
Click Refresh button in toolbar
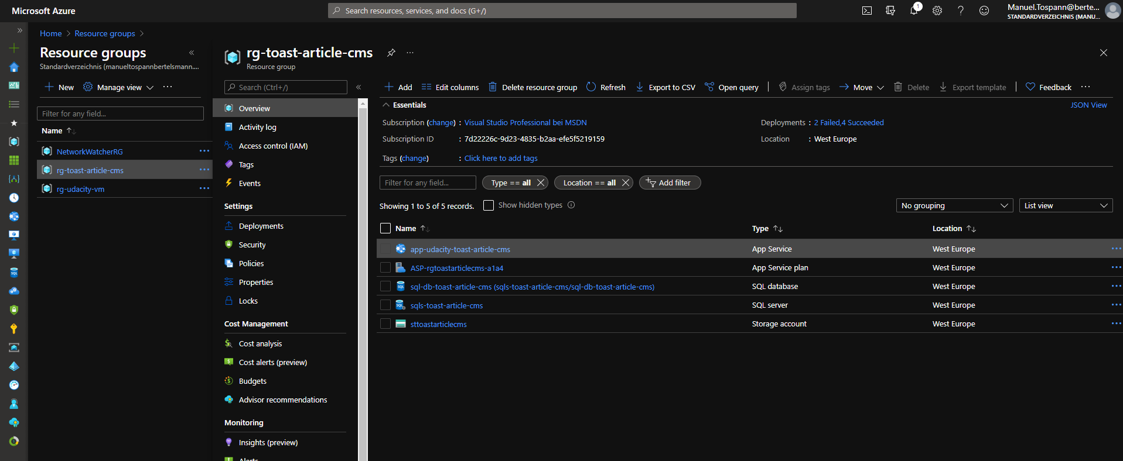tap(606, 87)
